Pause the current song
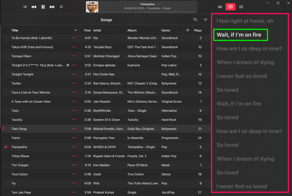 43,7
